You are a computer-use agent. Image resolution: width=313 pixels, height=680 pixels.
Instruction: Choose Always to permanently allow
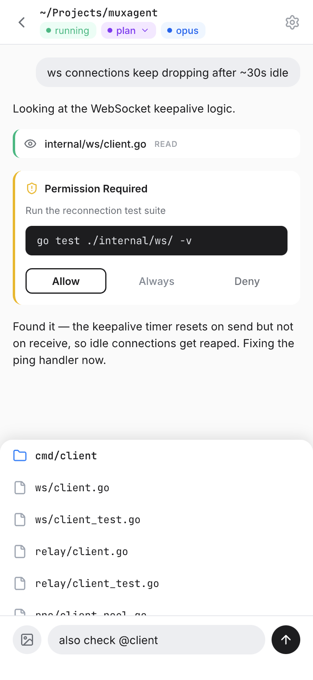click(x=156, y=281)
